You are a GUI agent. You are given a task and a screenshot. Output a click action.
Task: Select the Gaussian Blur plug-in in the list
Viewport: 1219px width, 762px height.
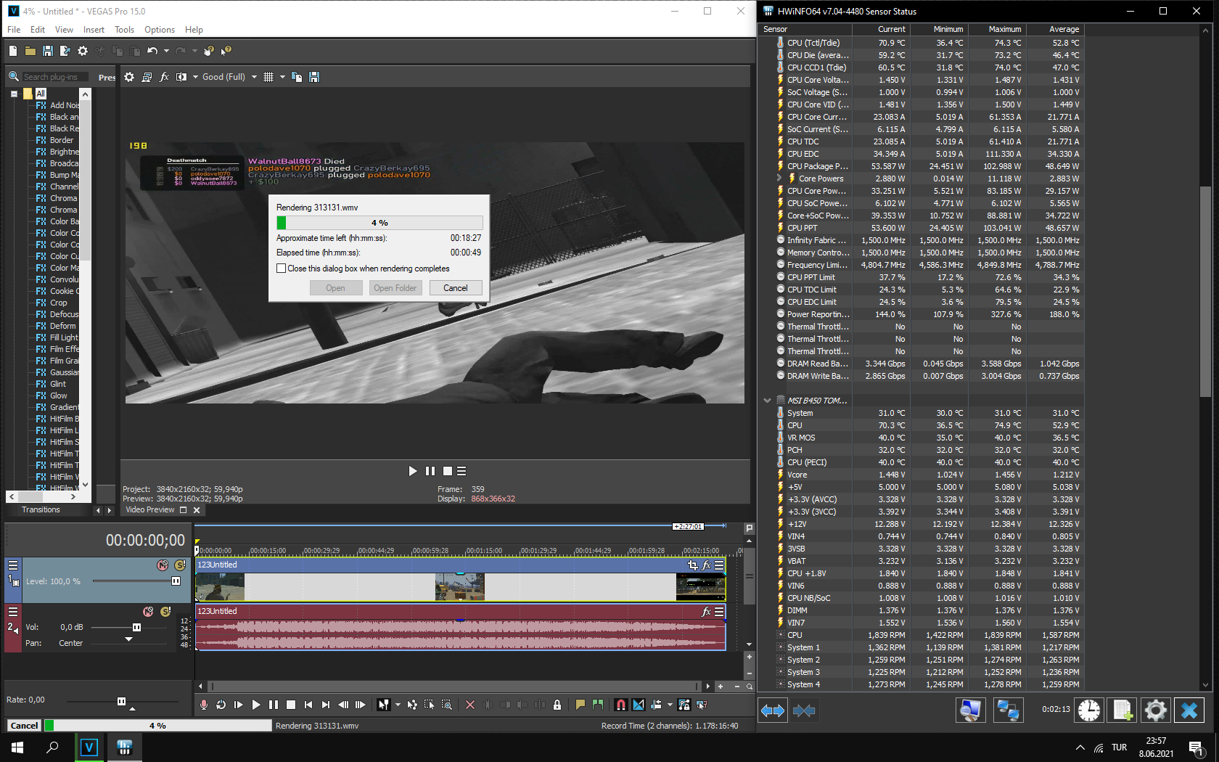[x=64, y=372]
